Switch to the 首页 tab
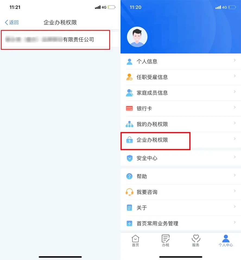The image size is (241, 260). pos(135,241)
